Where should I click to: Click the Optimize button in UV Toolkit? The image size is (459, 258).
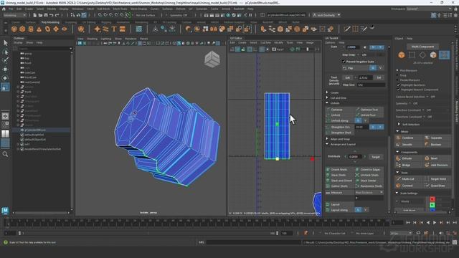click(339, 110)
